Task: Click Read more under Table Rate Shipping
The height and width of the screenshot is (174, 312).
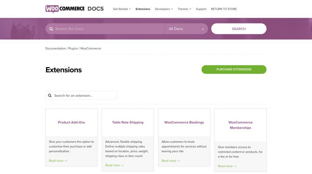Action: click(x=115, y=165)
